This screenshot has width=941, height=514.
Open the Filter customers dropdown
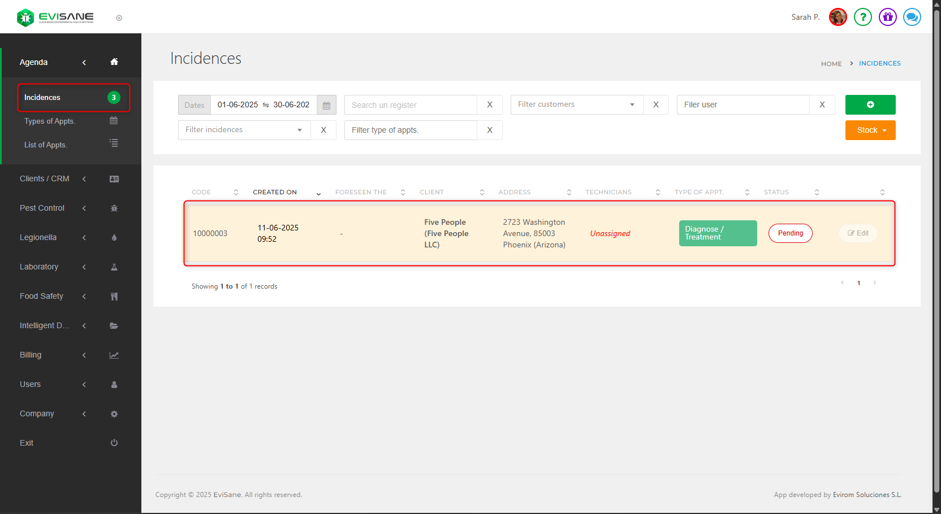click(x=577, y=105)
